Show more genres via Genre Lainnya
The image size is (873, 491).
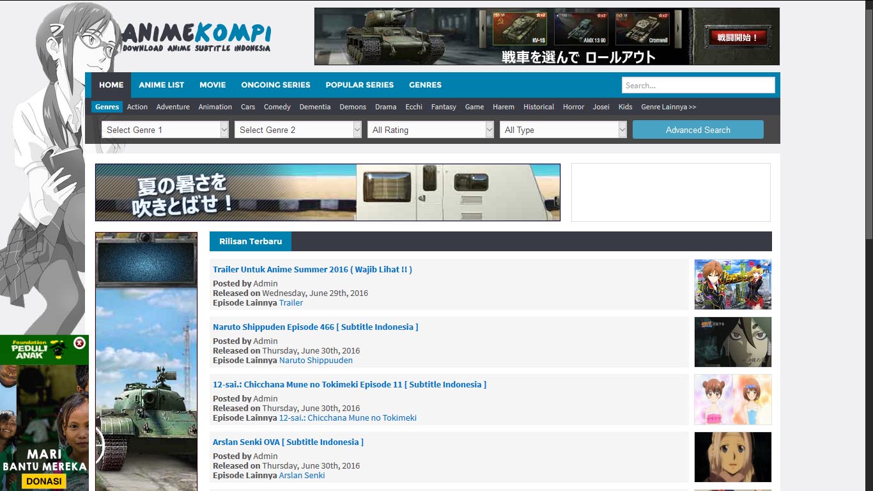click(x=668, y=107)
